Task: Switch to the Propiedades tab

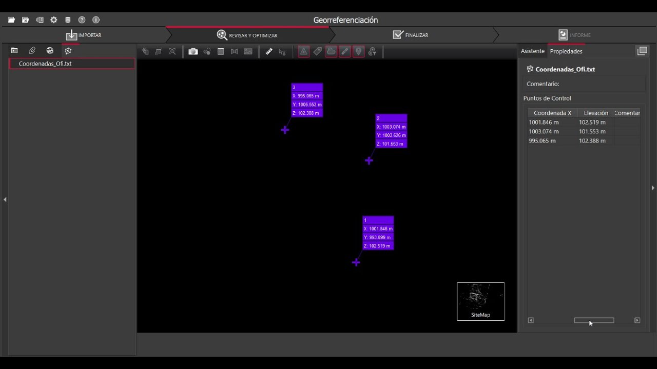Action: (x=566, y=51)
